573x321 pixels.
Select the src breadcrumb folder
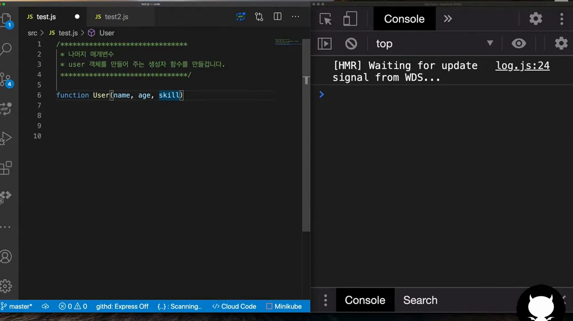point(32,33)
